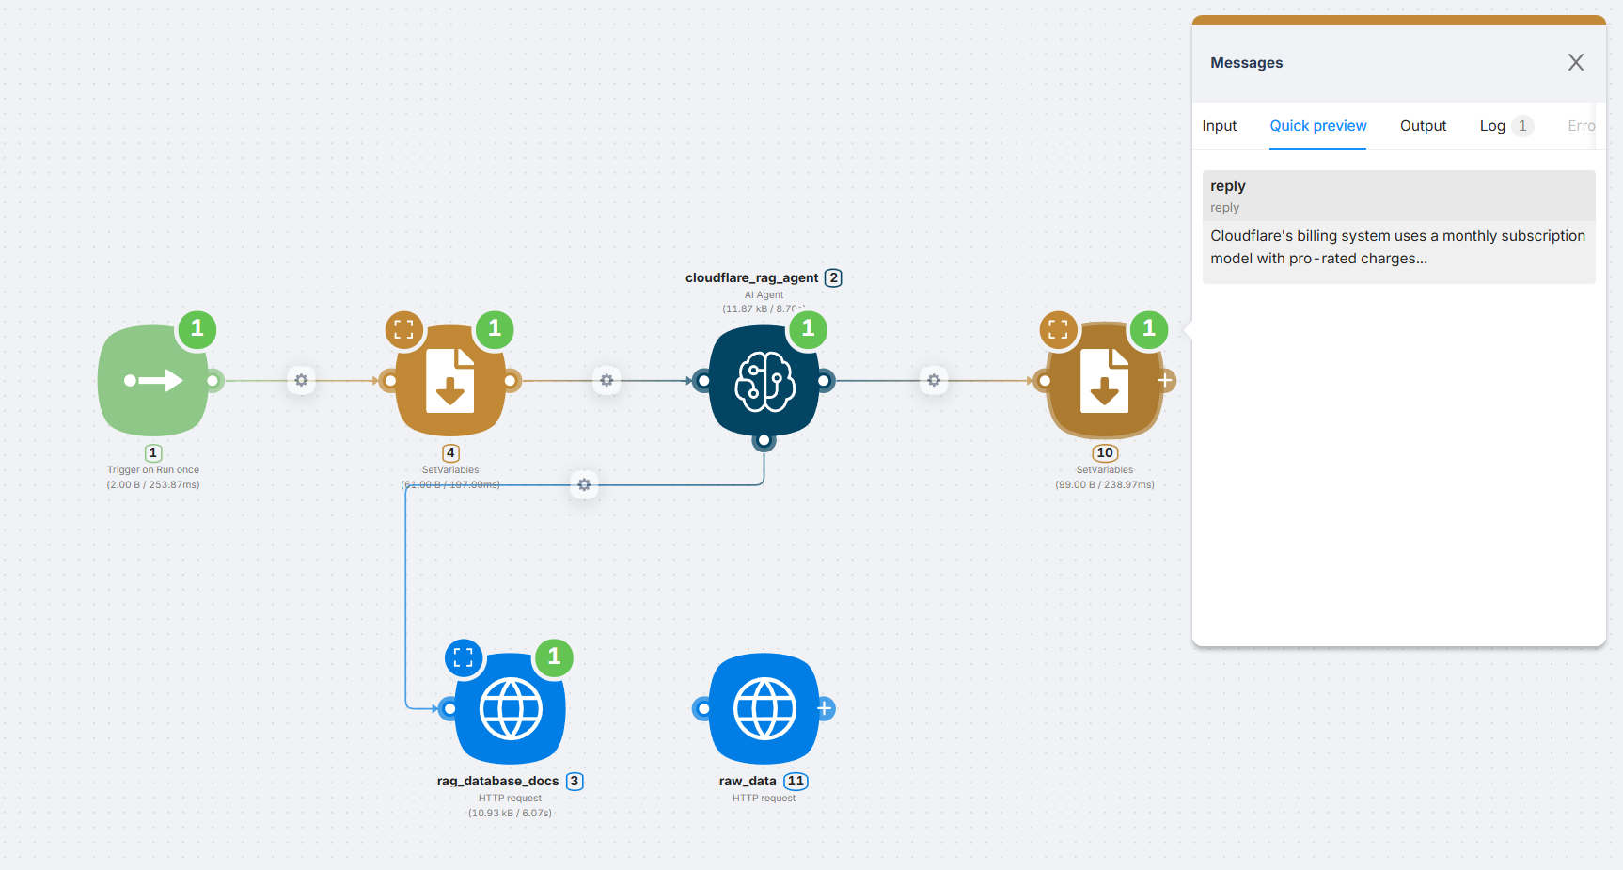Expand focus icon on rag_database_docs node
Screen dimensions: 1623x870
point(464,658)
